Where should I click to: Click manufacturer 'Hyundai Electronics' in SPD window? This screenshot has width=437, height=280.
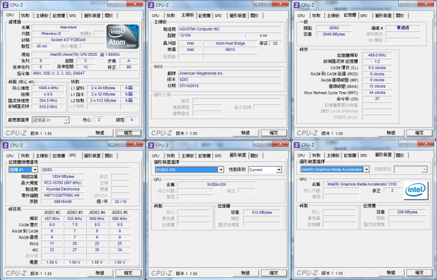coord(63,189)
